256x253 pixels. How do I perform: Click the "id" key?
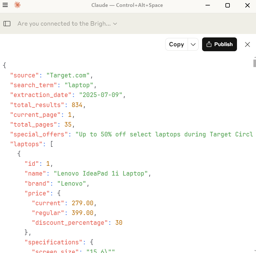(32, 164)
